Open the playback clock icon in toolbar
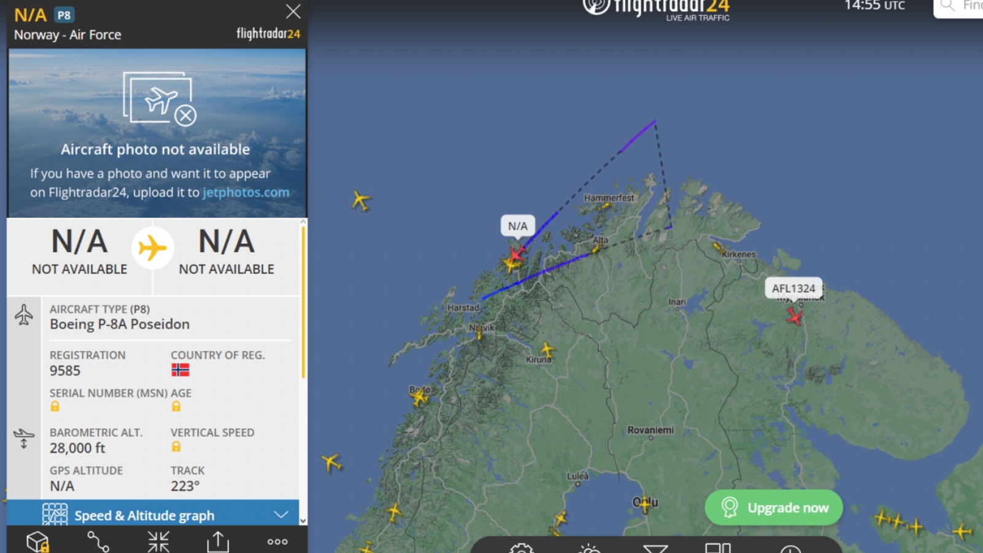 [790, 548]
